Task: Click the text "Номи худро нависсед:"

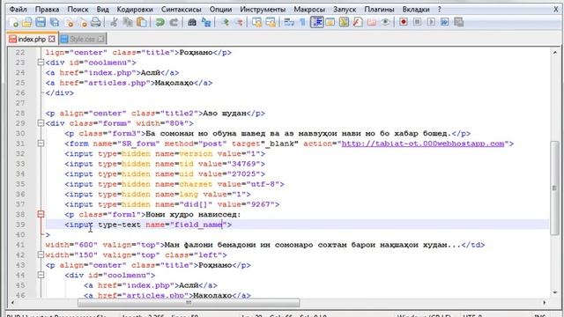Action: tap(193, 215)
